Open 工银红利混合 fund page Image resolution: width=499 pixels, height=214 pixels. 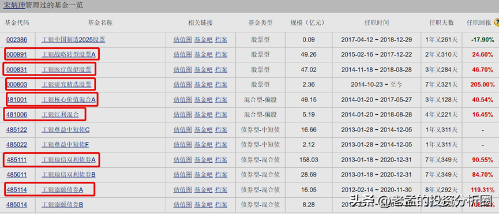pos(60,115)
